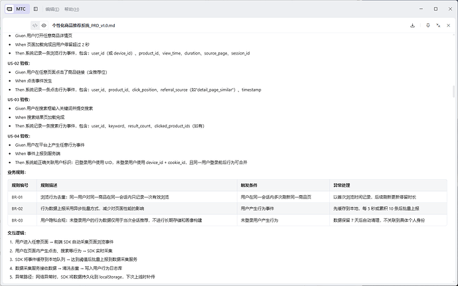Switch to preview eye icon

[44, 25]
